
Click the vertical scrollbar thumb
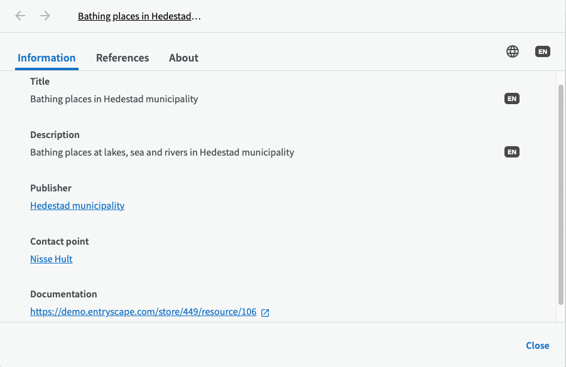point(561,194)
